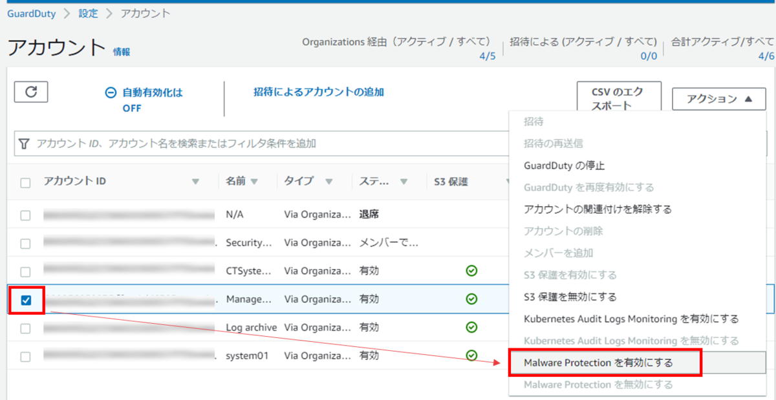Select S3 保護を無効にする menu entry
Viewport: 776px width, 400px height.
pos(570,297)
